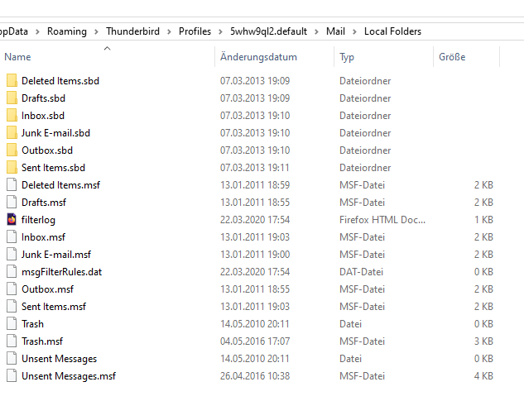Sort files by the Name column
The image size is (524, 420).
[17, 57]
